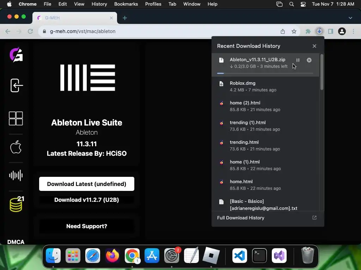361x270 pixels.
Task: Open Spotlight search in menu bar
Action: (x=292, y=4)
